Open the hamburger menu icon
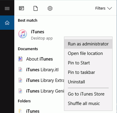Viewport: 117px width, 113px height. 7,9
